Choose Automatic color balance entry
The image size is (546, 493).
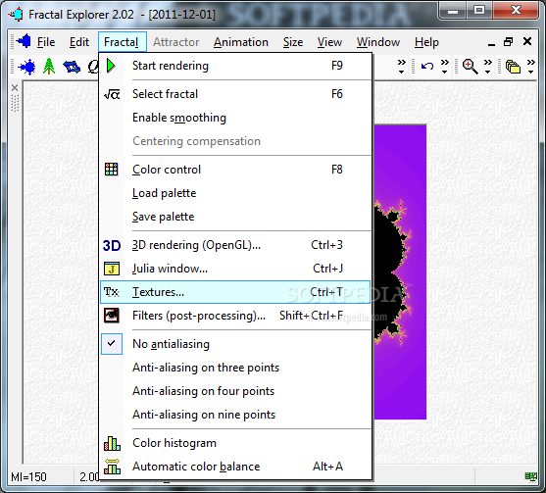[235, 467]
